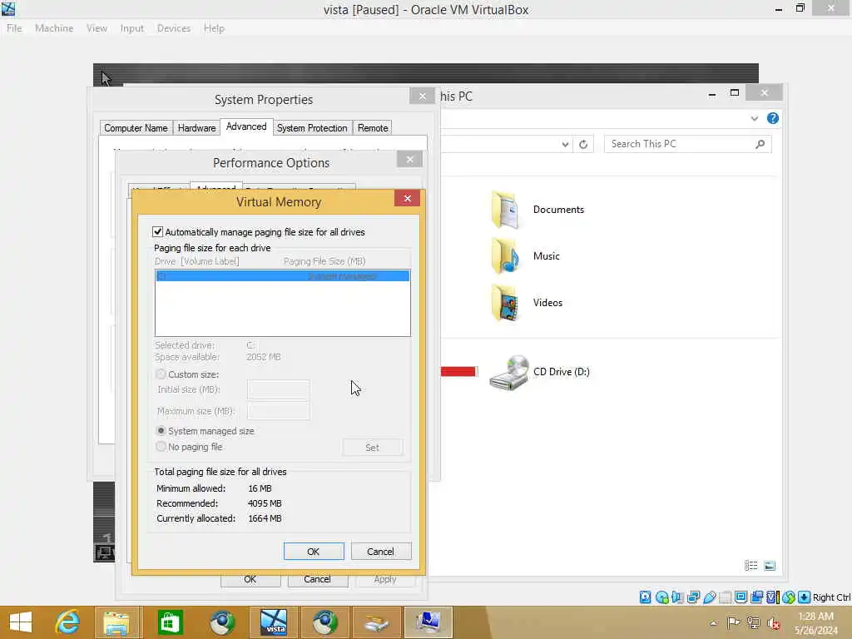Viewport: 852px width, 639px height.
Task: Click the Initial size (MB) field
Action: pos(278,389)
